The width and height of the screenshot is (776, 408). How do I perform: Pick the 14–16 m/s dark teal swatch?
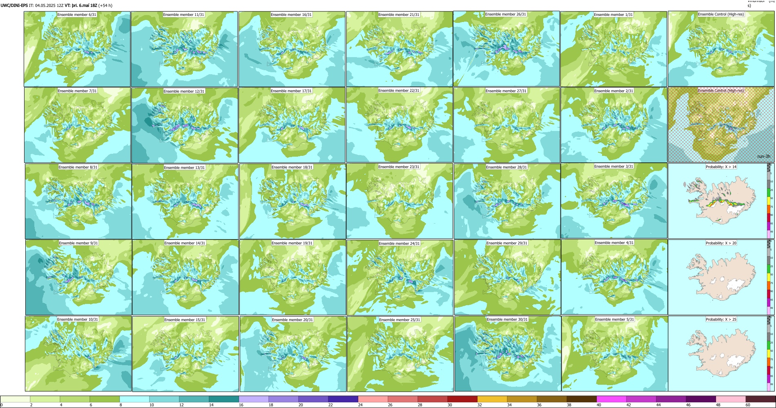[224, 399]
